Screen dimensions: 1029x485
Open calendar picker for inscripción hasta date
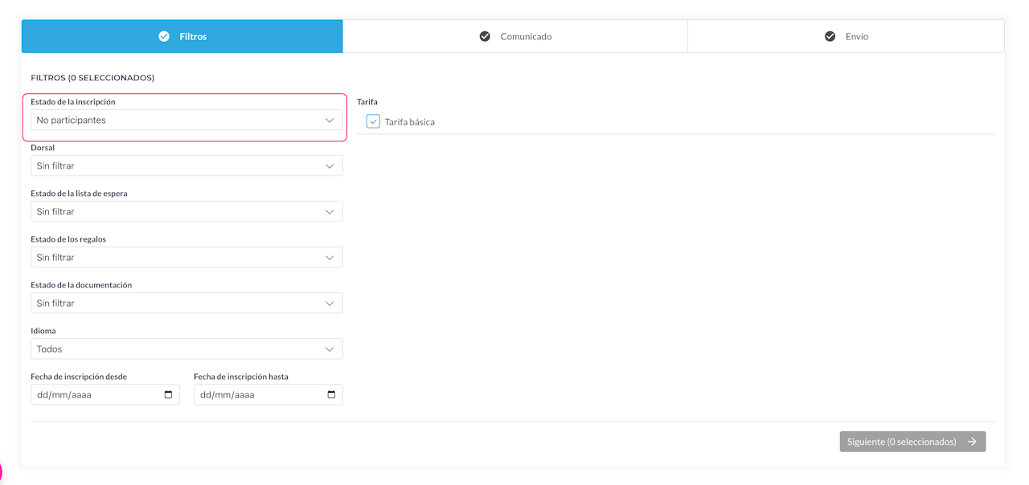pyautogui.click(x=331, y=395)
